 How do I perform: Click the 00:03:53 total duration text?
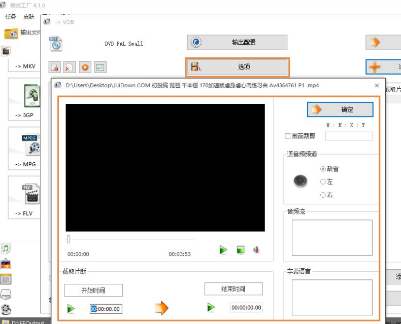(180, 254)
